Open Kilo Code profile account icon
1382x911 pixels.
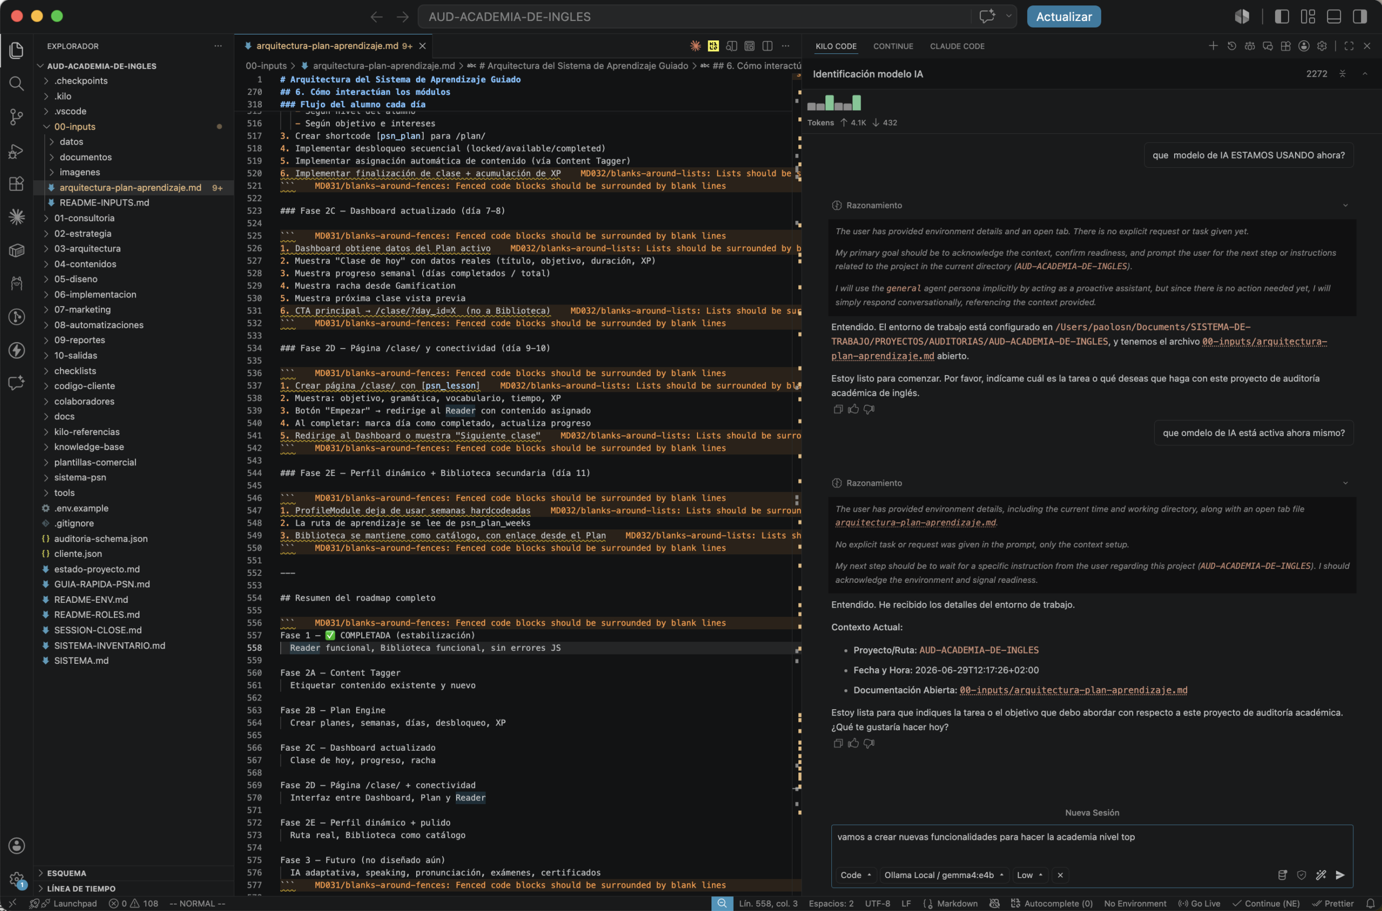click(1304, 46)
